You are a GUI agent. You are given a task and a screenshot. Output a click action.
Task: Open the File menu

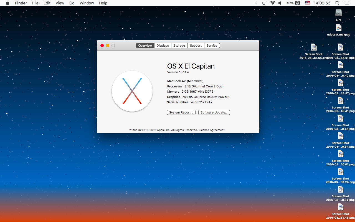click(35, 3)
